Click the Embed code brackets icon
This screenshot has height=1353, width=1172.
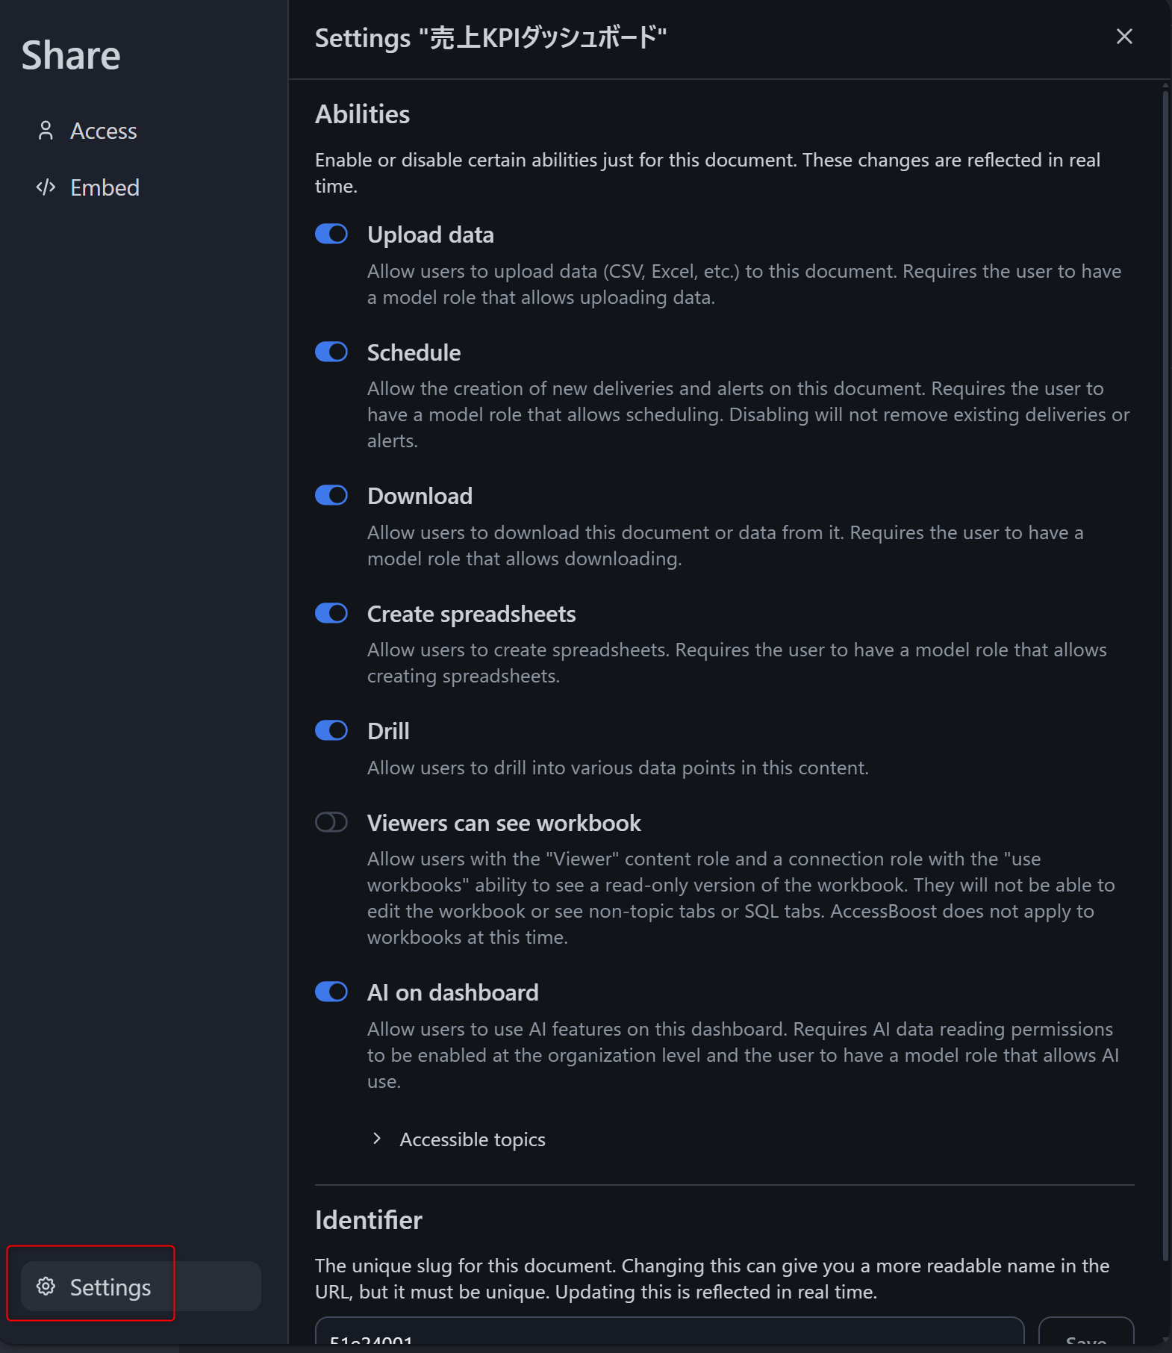(46, 187)
